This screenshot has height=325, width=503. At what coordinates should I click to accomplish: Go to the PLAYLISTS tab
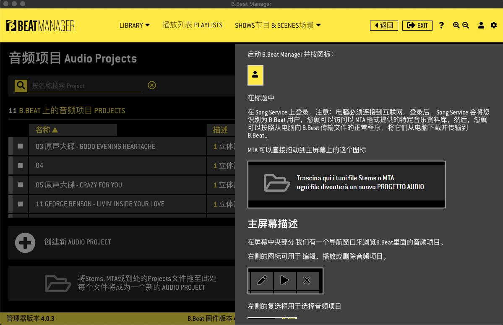click(193, 25)
